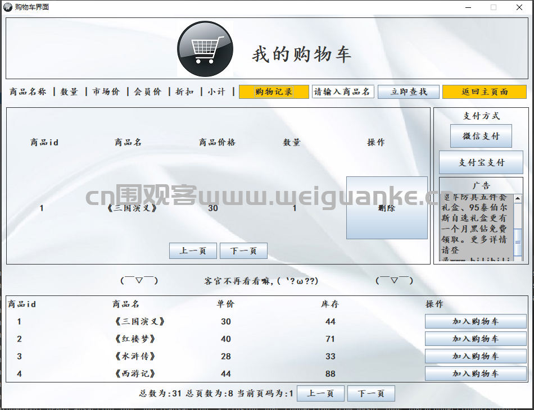Click the shopping cart logo icon
534x410 pixels.
click(205, 49)
